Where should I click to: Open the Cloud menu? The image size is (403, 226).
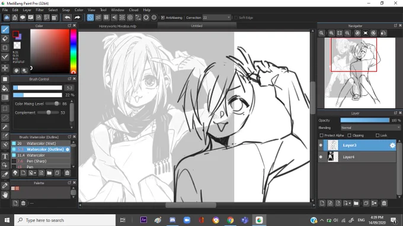[133, 10]
